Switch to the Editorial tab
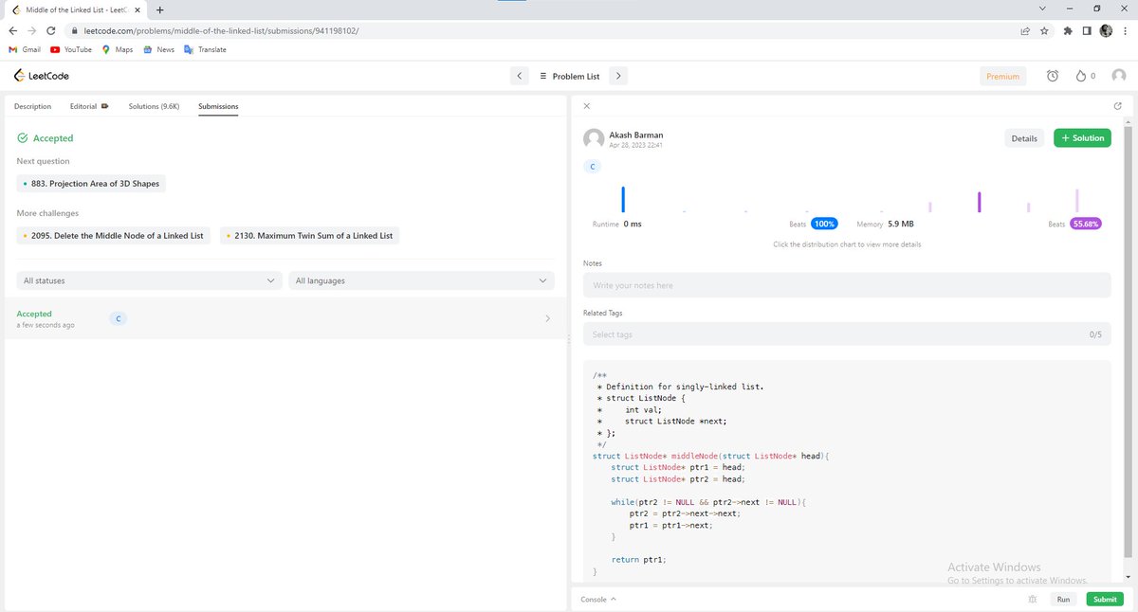 pos(88,106)
